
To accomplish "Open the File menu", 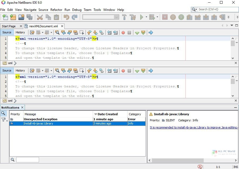I will pyautogui.click(x=3, y=10).
